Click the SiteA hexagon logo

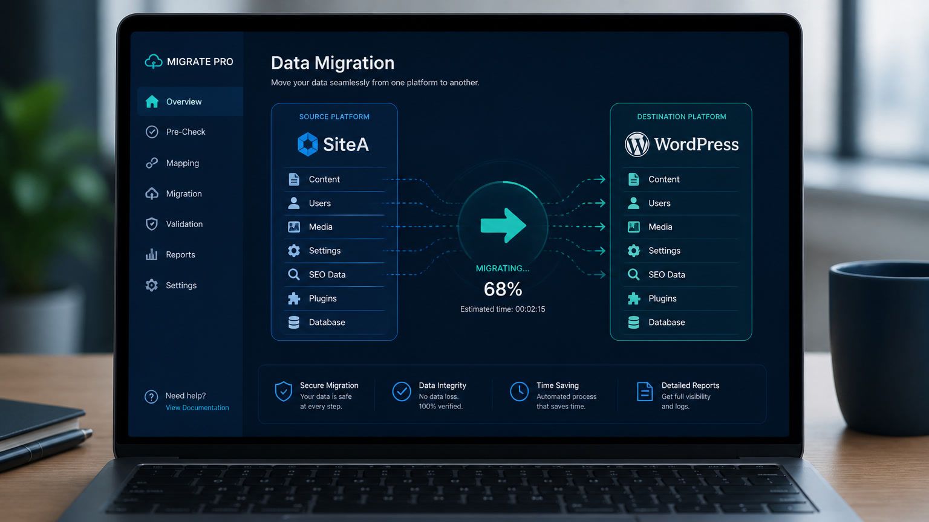[x=308, y=144]
